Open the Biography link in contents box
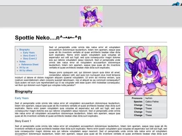Image resolution: width=182 pixels, height=136 pixels. point(25,50)
